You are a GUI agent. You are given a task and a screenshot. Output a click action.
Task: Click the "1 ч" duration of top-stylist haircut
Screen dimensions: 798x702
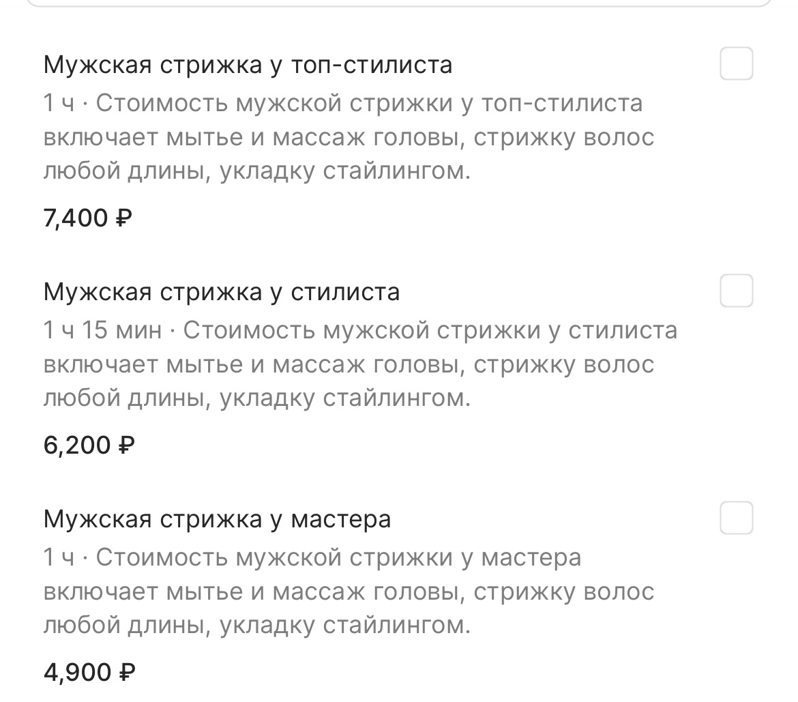[58, 104]
